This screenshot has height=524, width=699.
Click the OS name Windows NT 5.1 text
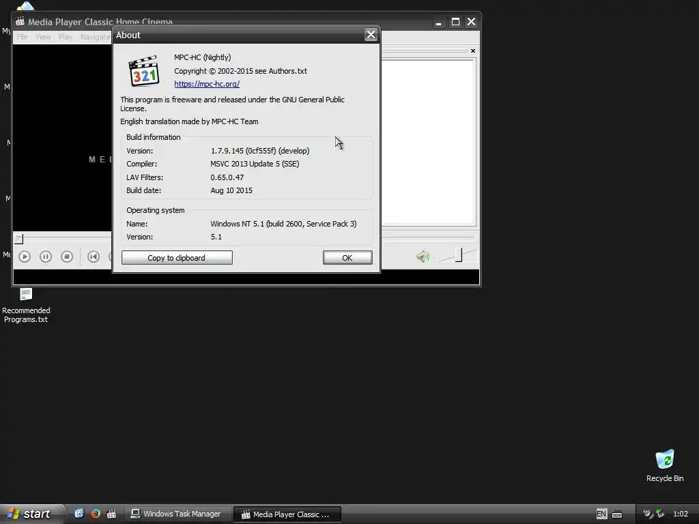283,224
